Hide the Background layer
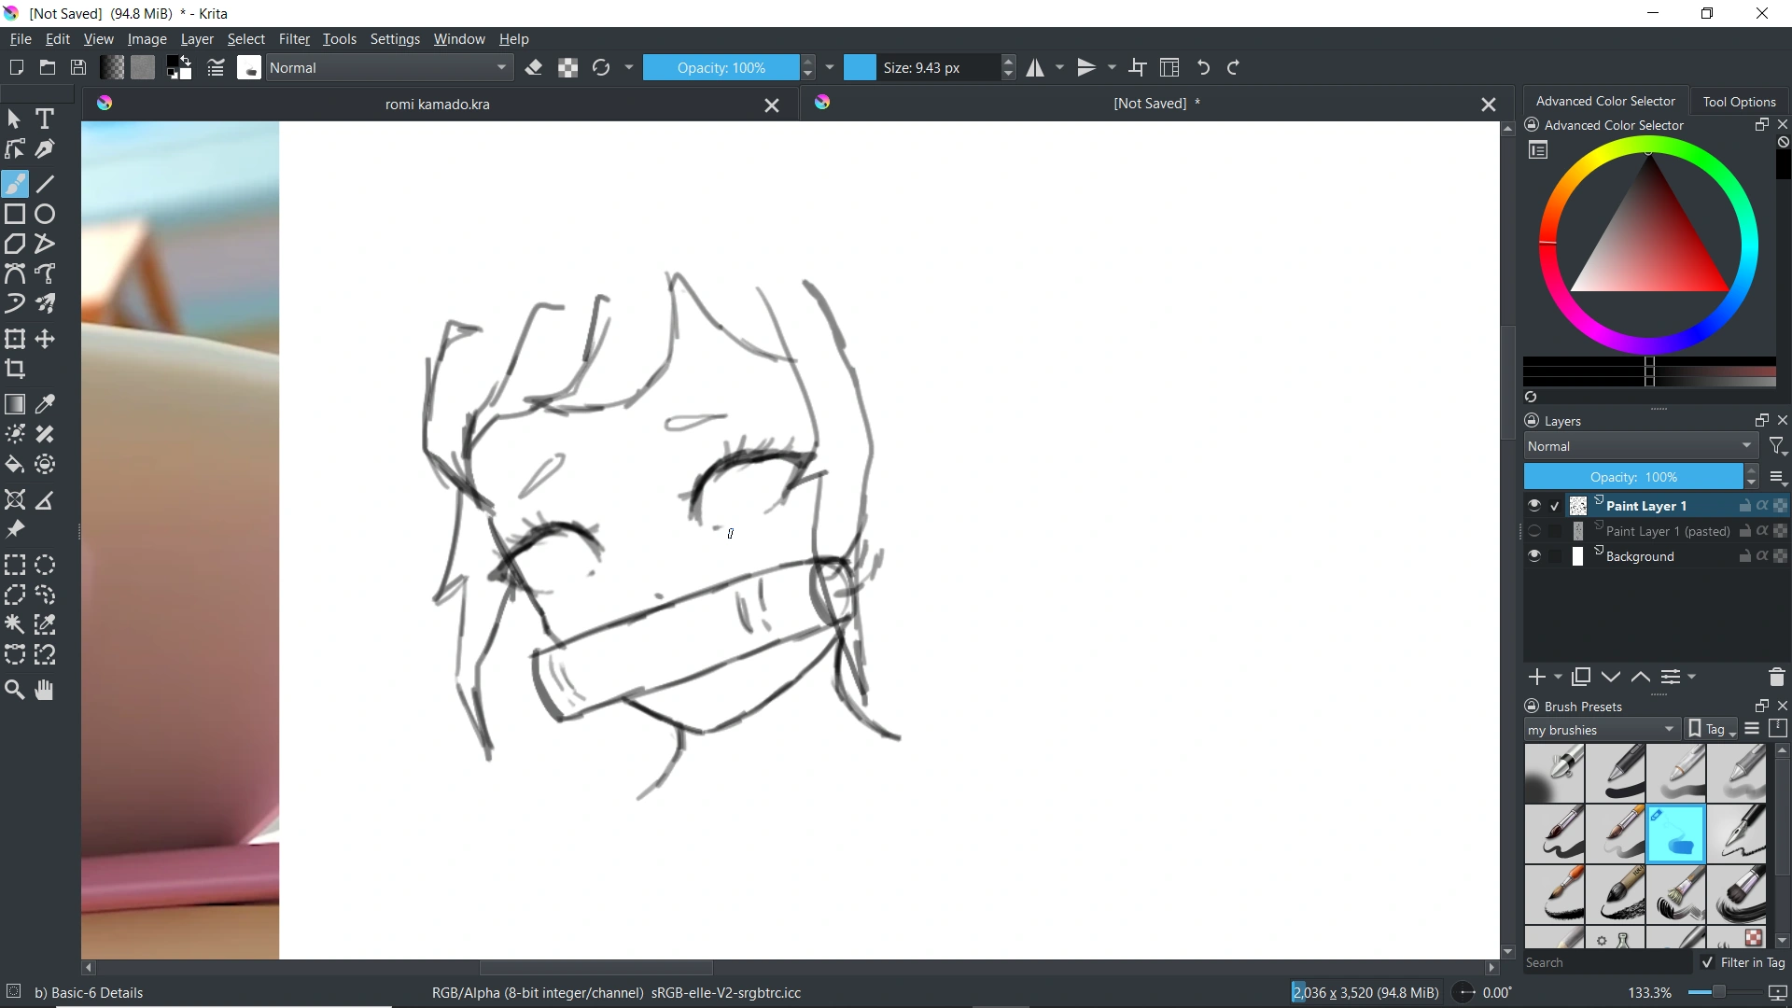1792x1008 pixels. click(x=1533, y=555)
